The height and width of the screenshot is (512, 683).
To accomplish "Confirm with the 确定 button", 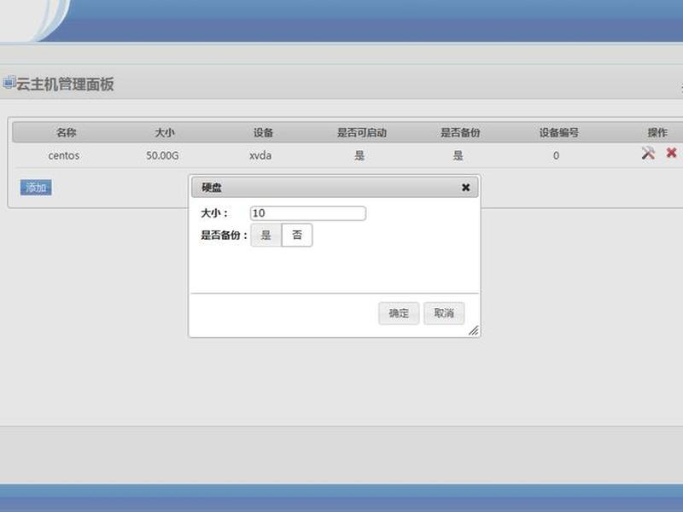I will [x=399, y=313].
